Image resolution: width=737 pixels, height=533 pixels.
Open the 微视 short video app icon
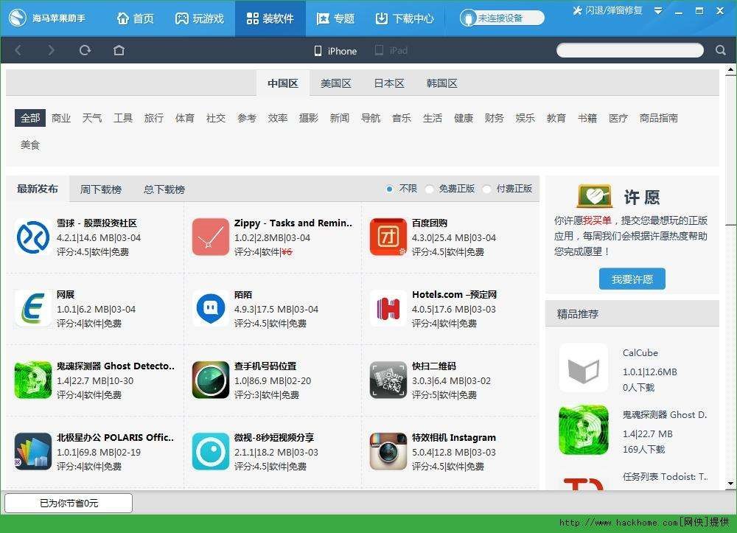211,451
